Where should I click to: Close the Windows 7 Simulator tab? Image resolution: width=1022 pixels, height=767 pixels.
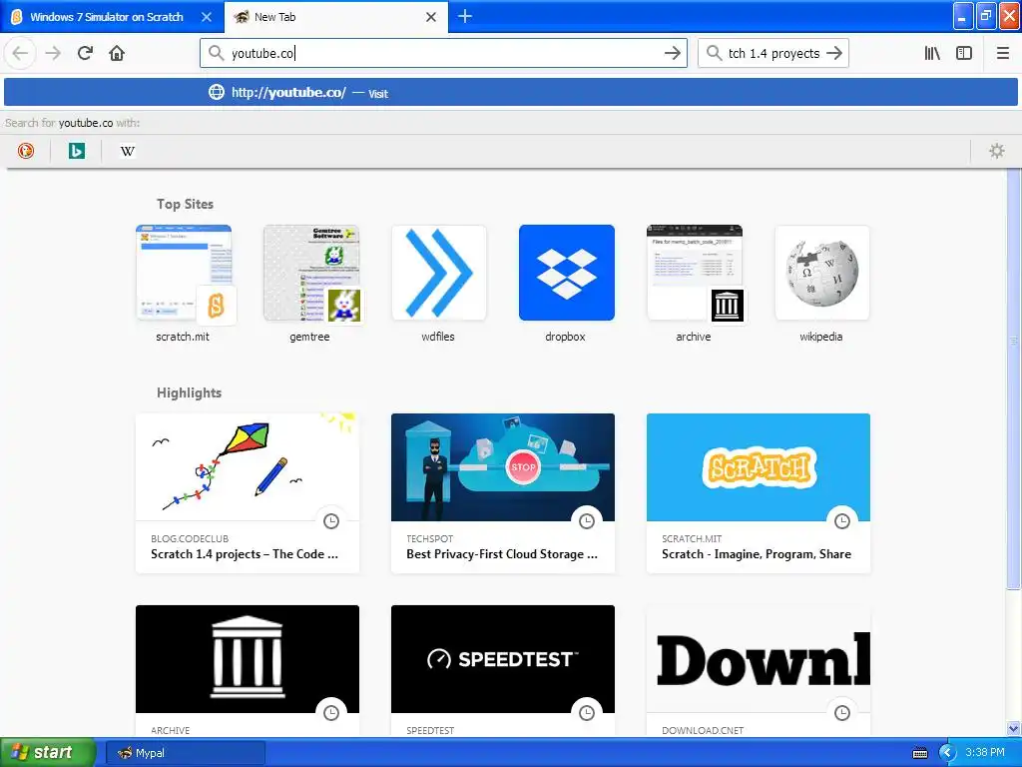(x=206, y=17)
